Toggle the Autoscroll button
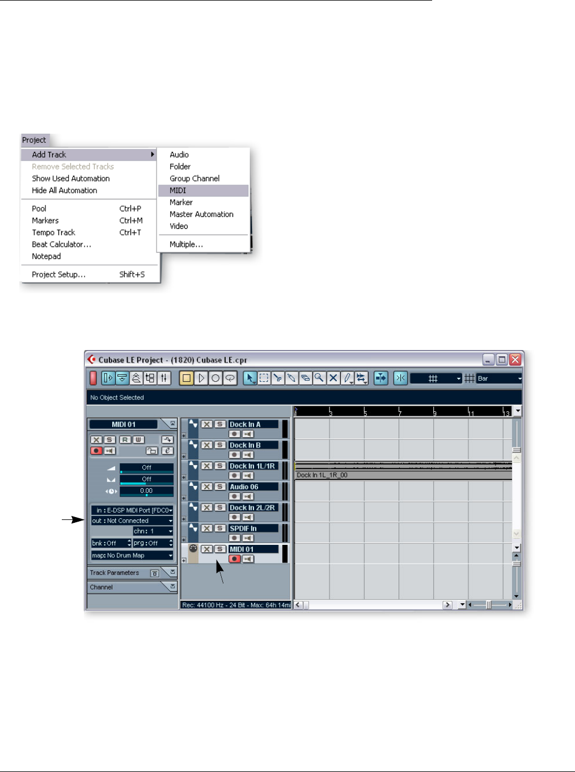 coord(380,378)
